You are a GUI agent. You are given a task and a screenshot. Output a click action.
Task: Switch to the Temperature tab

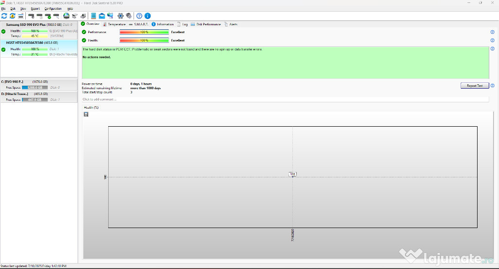pos(114,24)
